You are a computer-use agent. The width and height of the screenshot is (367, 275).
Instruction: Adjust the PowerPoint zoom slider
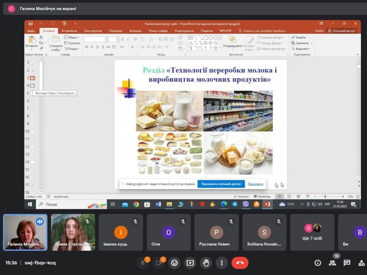(x=325, y=197)
